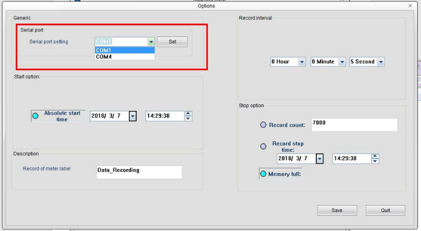Select the Record stop time radio button
Screen dimensions: 421x231
coord(263,146)
